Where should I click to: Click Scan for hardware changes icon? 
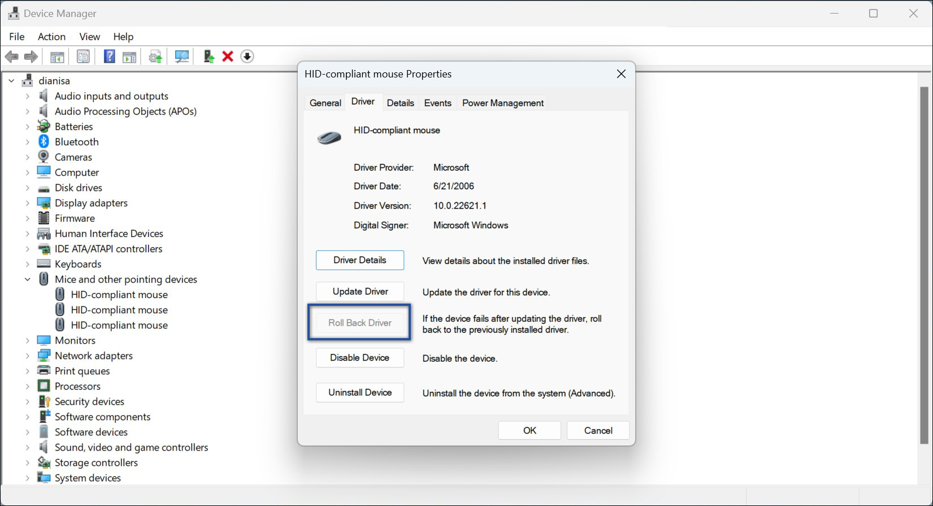click(182, 57)
